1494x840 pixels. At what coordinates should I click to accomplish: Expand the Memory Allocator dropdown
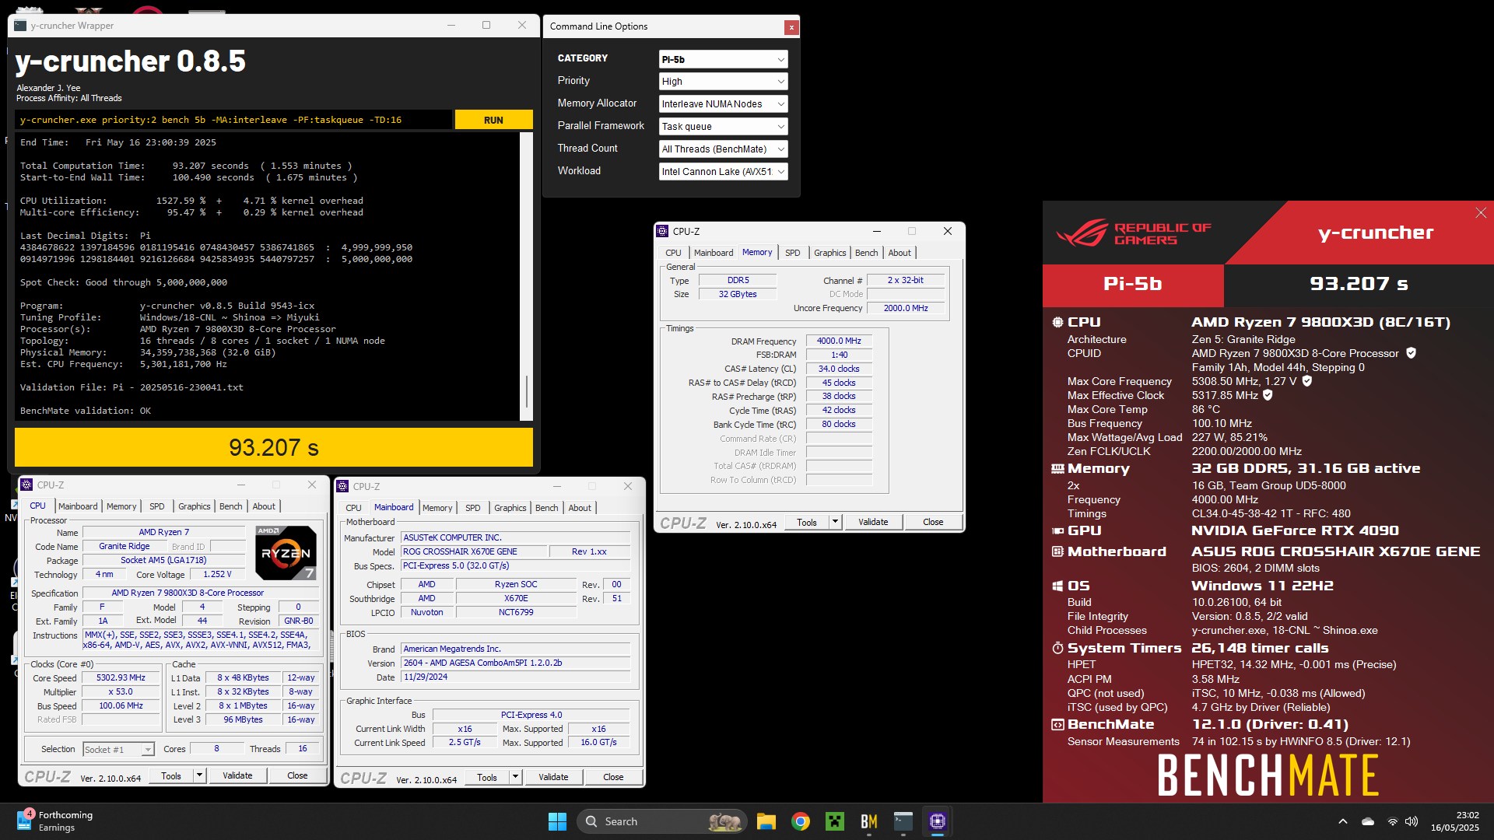click(x=723, y=104)
